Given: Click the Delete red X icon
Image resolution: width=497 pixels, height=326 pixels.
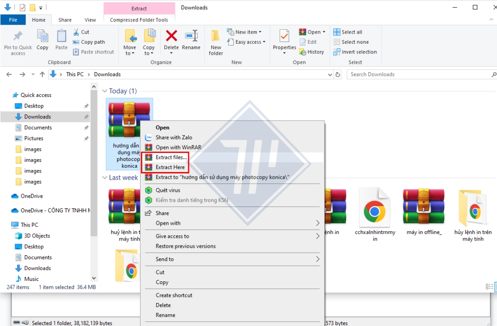Looking at the screenshot, I should (171, 36).
